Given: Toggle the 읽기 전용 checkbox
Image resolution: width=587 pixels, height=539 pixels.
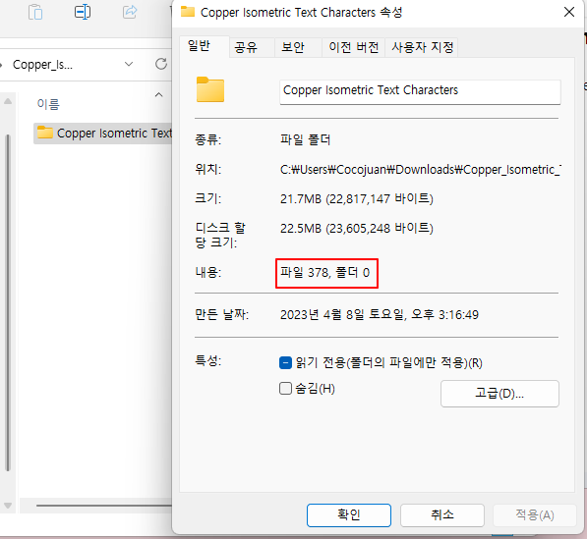Looking at the screenshot, I should pyautogui.click(x=285, y=362).
